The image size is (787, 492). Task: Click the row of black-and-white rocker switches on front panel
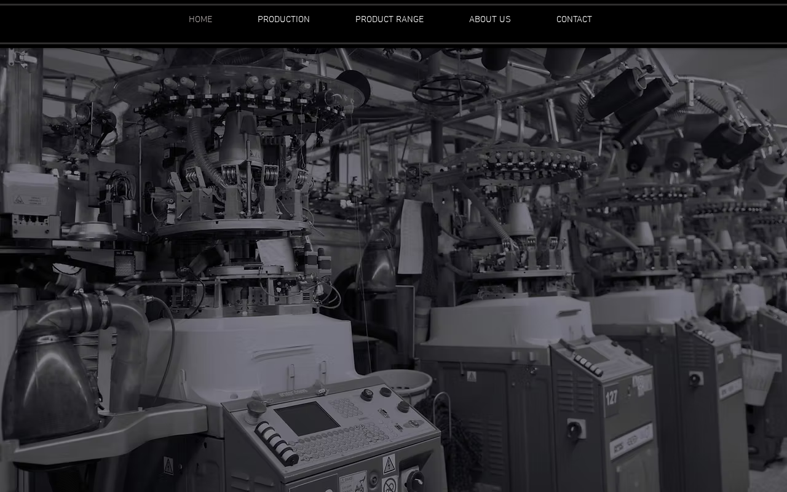(x=277, y=442)
